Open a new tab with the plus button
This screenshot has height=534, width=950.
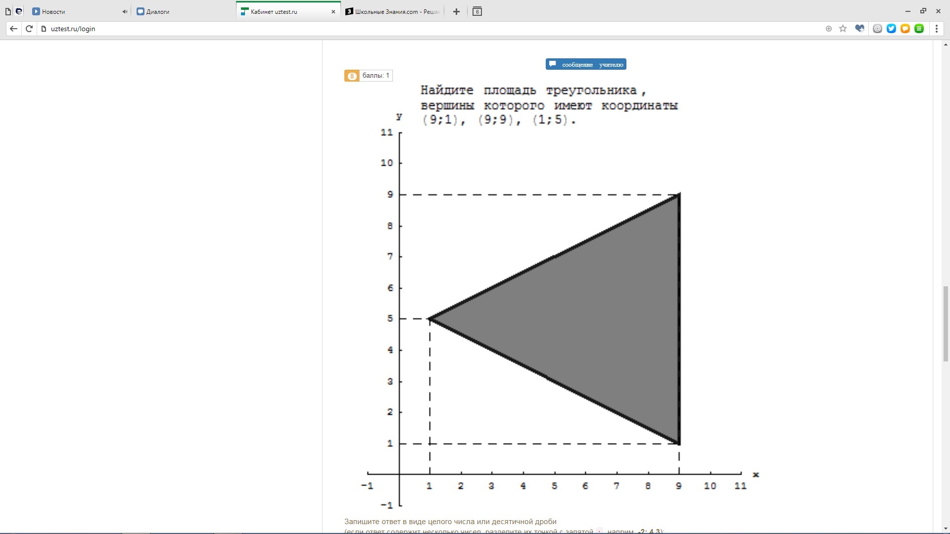[456, 11]
